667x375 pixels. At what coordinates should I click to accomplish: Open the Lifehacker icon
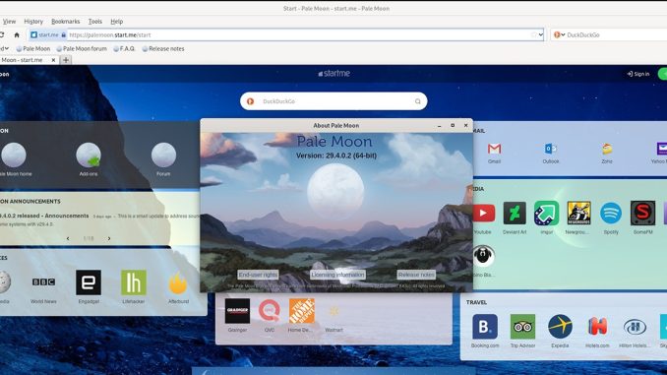pyautogui.click(x=134, y=282)
